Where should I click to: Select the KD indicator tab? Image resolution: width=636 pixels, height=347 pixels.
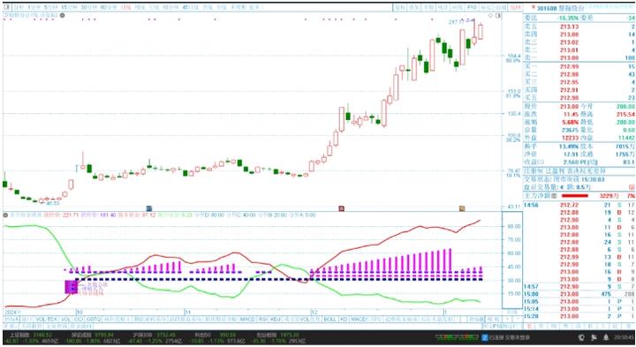point(344,320)
